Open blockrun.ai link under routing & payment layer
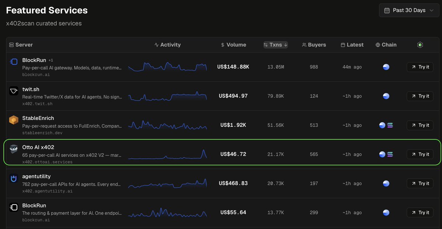This screenshot has height=229, width=442. click(36, 220)
